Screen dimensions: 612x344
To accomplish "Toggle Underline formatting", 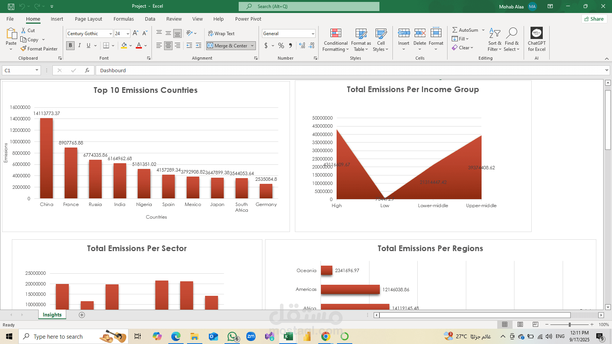I will click(x=88, y=45).
